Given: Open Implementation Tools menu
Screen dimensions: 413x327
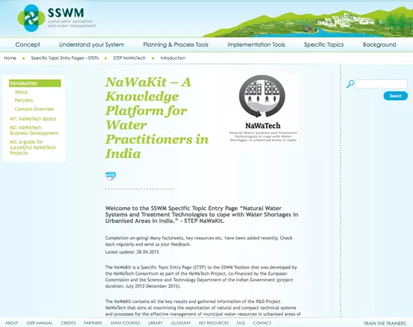Looking at the screenshot, I should [257, 45].
